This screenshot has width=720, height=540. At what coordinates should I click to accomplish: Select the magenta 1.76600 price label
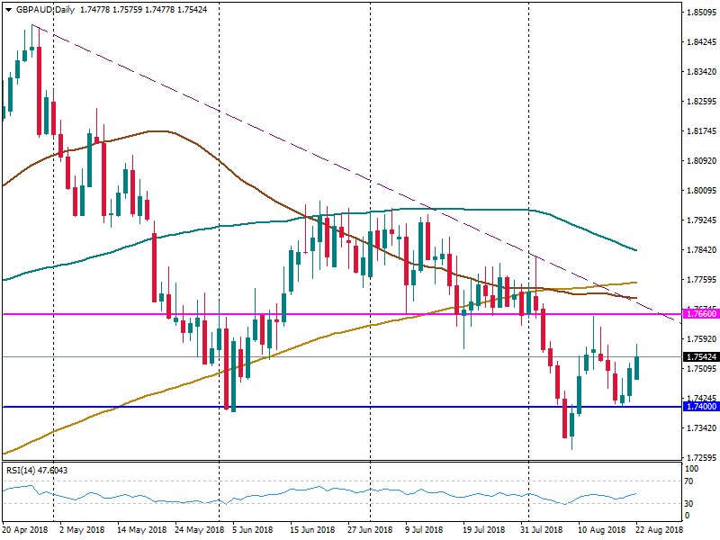pyautogui.click(x=700, y=314)
